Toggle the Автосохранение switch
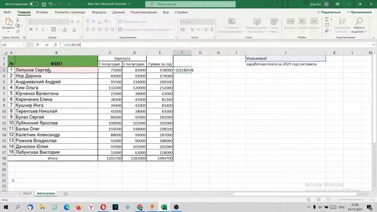This screenshot has height=212, width=377. tap(34, 4)
